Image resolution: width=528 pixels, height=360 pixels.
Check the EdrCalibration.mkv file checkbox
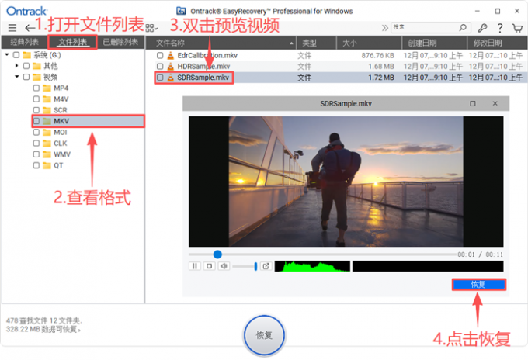point(160,55)
